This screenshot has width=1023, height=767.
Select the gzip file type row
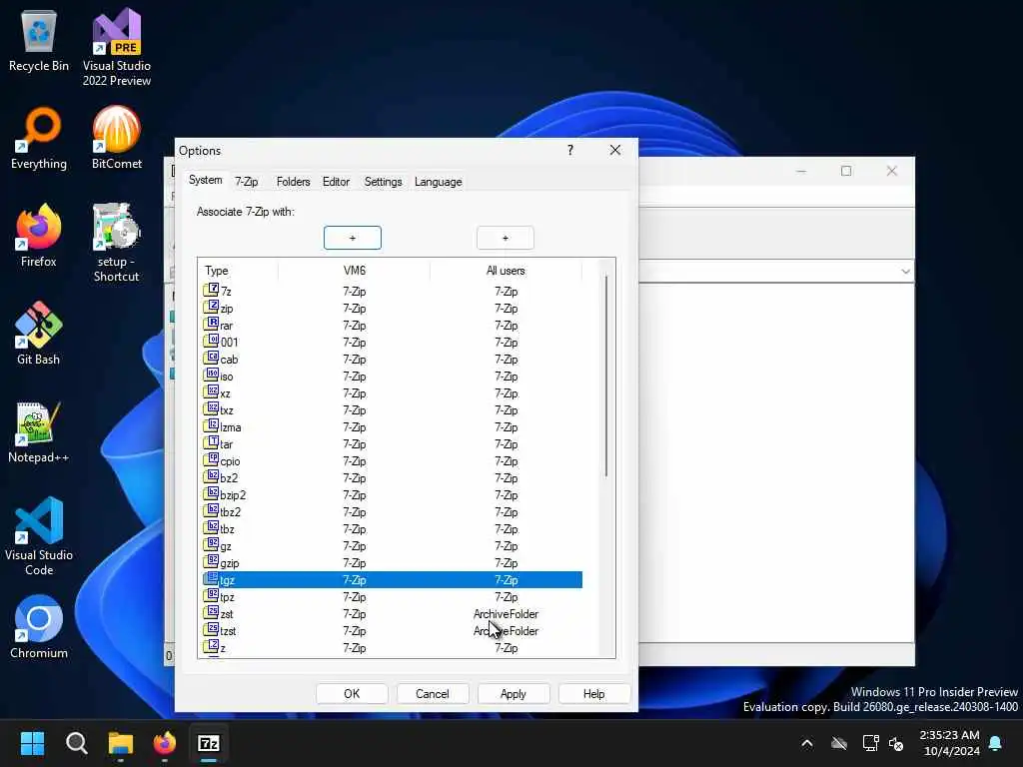click(x=392, y=562)
